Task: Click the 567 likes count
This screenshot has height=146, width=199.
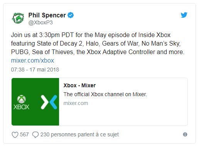Action: point(24,134)
